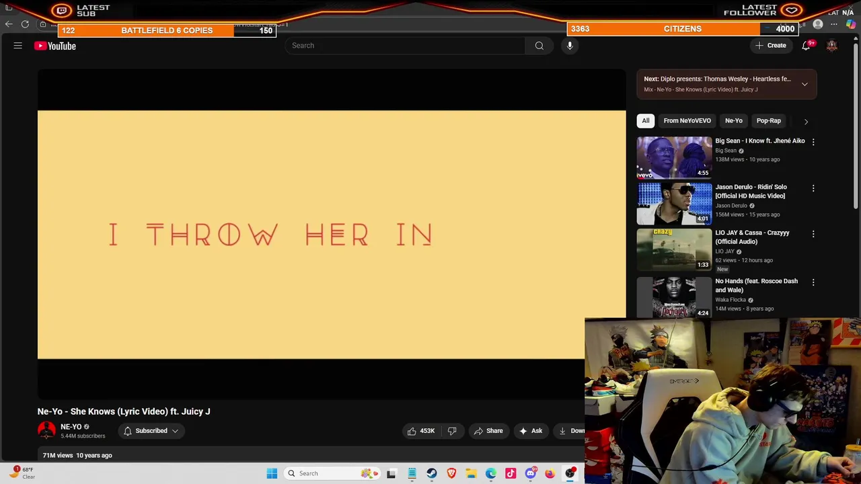The height and width of the screenshot is (484, 861).
Task: Open Firefox from the taskbar
Action: (x=550, y=473)
